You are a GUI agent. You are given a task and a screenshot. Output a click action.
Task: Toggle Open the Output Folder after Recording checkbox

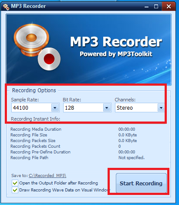click(x=15, y=183)
